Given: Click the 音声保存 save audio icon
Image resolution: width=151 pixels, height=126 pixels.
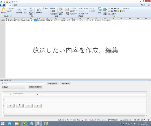Looking at the screenshot, I should pyautogui.click(x=39, y=11).
